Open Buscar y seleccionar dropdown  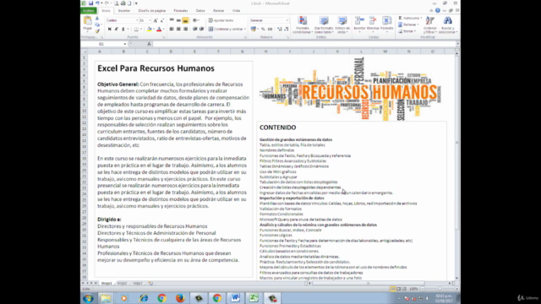448,24
